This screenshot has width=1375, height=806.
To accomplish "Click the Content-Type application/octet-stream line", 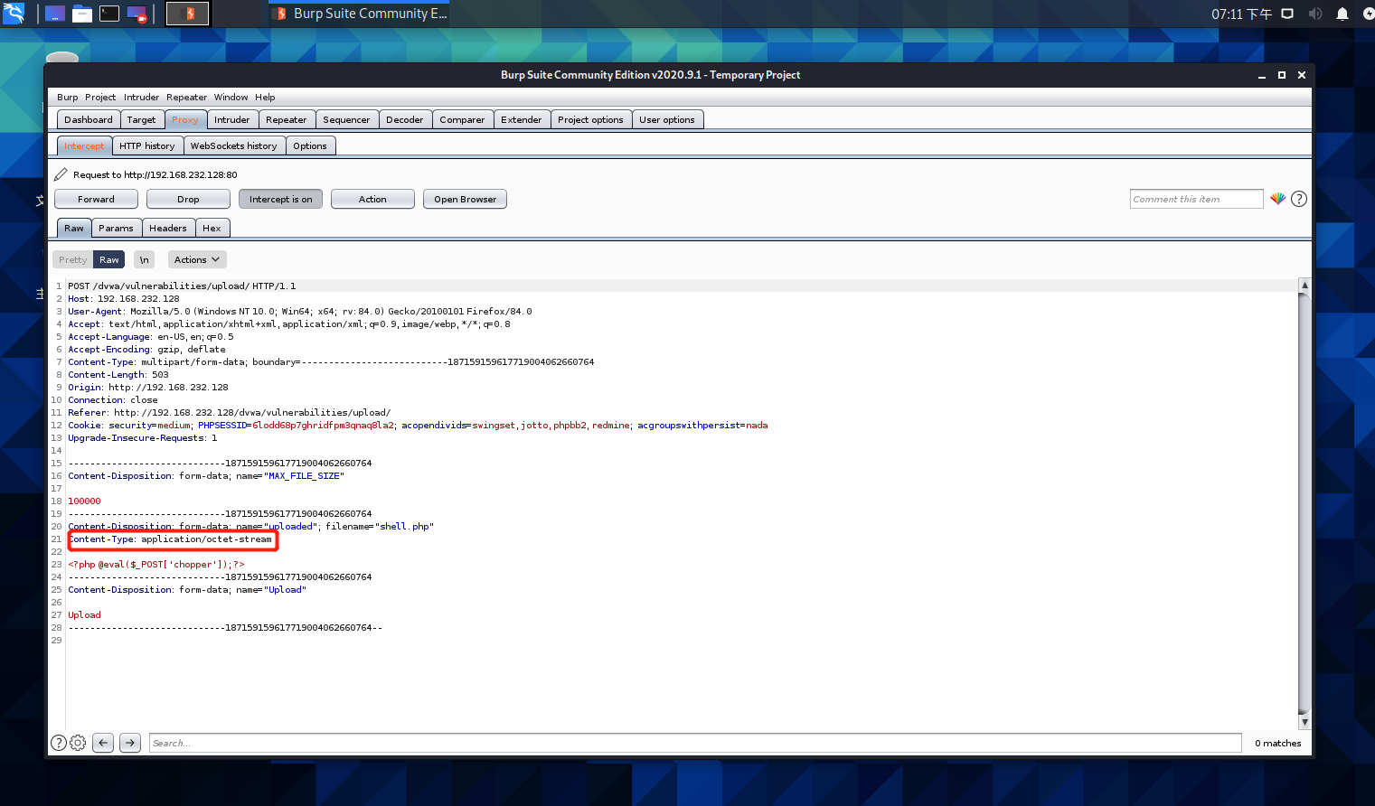I will 170,539.
